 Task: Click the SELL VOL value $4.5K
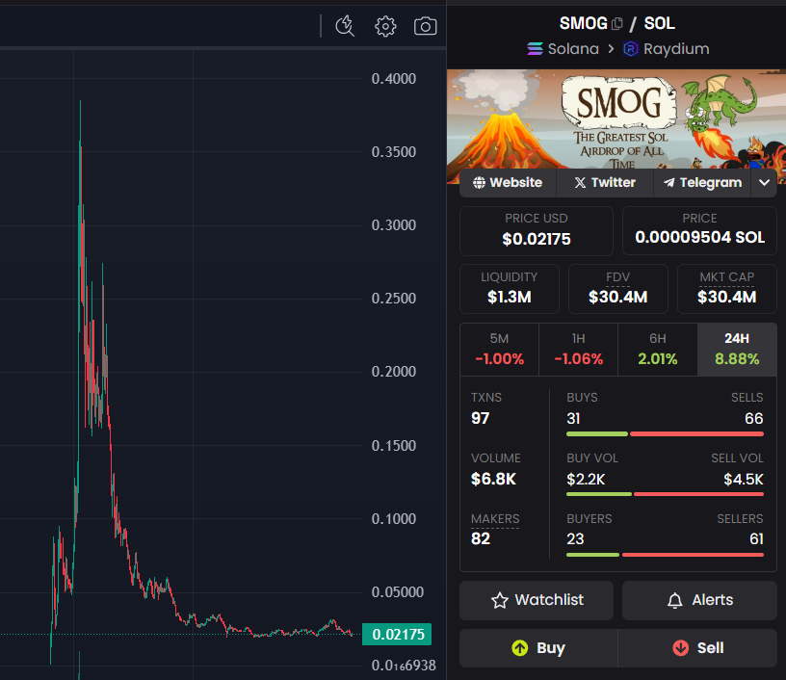pos(743,479)
